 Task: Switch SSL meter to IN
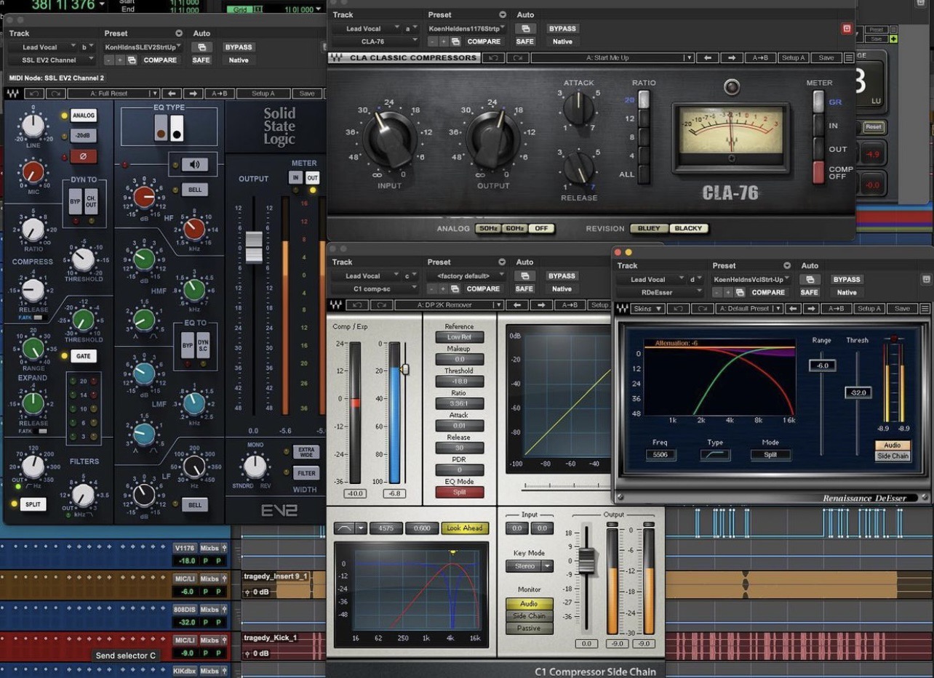[x=295, y=177]
